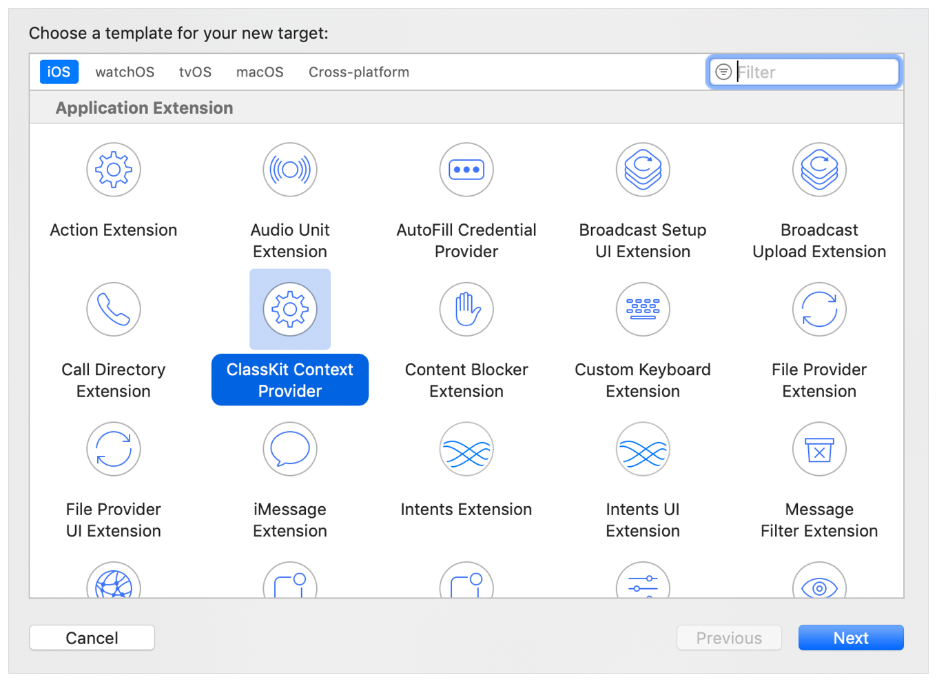Viewport: 937px width, 682px height.
Task: Select the iMessage Extension speech bubble icon
Action: 290,449
